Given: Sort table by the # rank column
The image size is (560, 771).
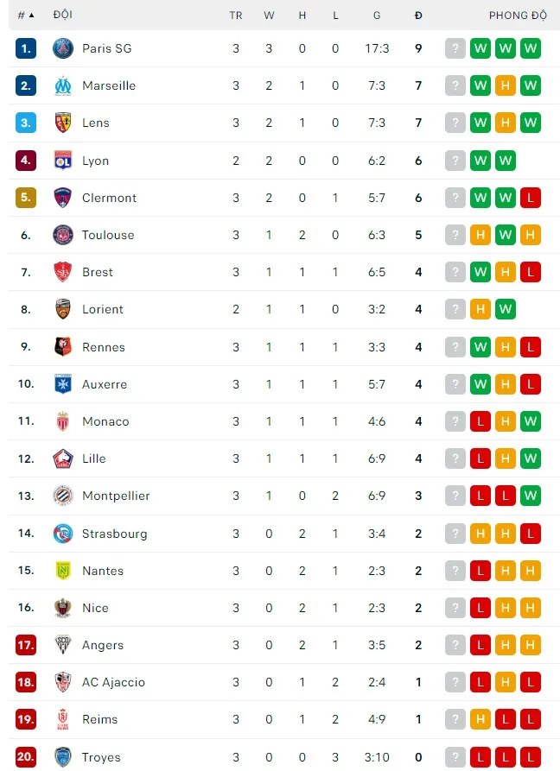Looking at the screenshot, I should [26, 16].
